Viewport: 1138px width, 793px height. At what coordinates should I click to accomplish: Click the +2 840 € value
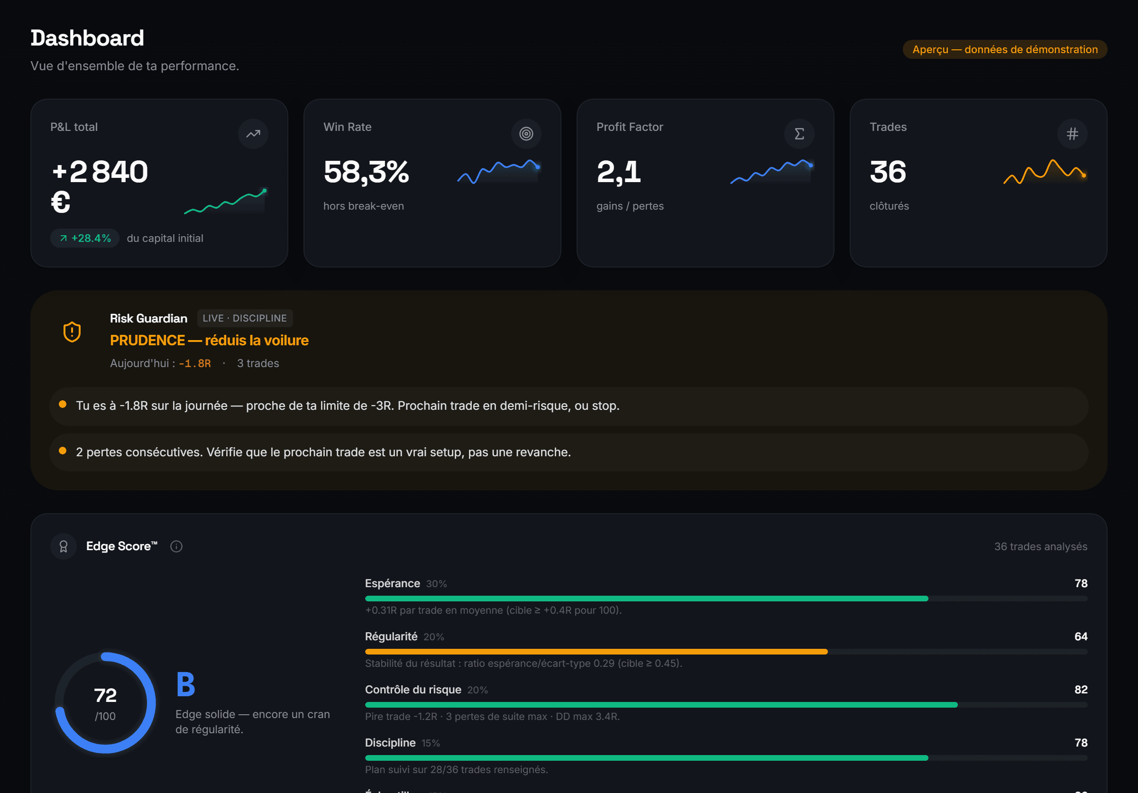tap(100, 186)
